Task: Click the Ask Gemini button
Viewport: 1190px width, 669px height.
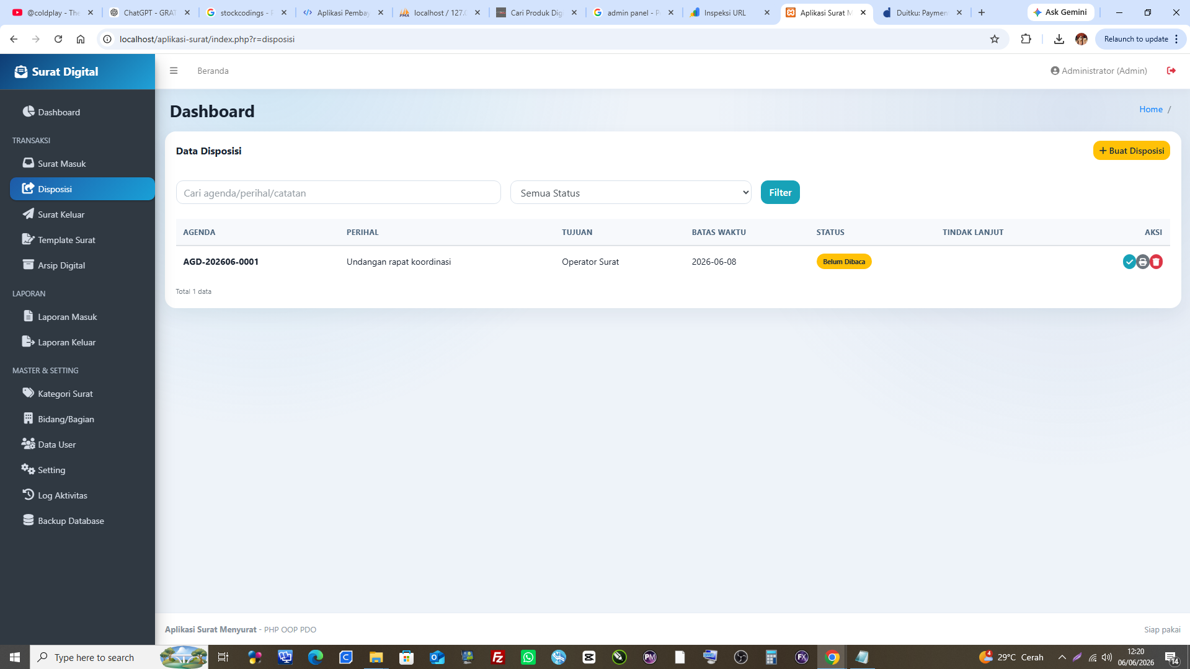Action: tap(1060, 12)
